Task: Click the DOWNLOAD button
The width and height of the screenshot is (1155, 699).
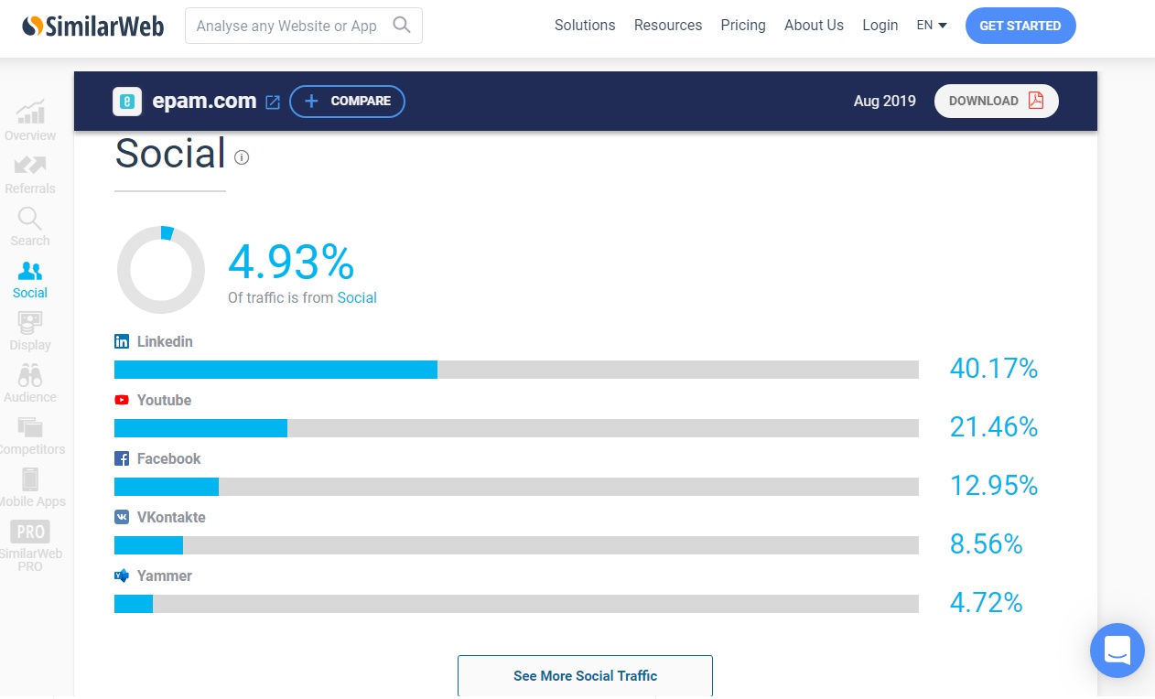Action: pyautogui.click(x=997, y=101)
